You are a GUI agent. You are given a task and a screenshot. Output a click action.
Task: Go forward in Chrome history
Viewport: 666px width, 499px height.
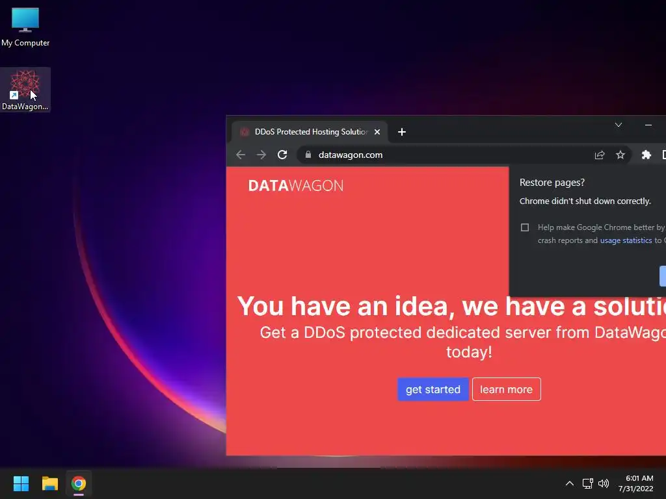(261, 155)
